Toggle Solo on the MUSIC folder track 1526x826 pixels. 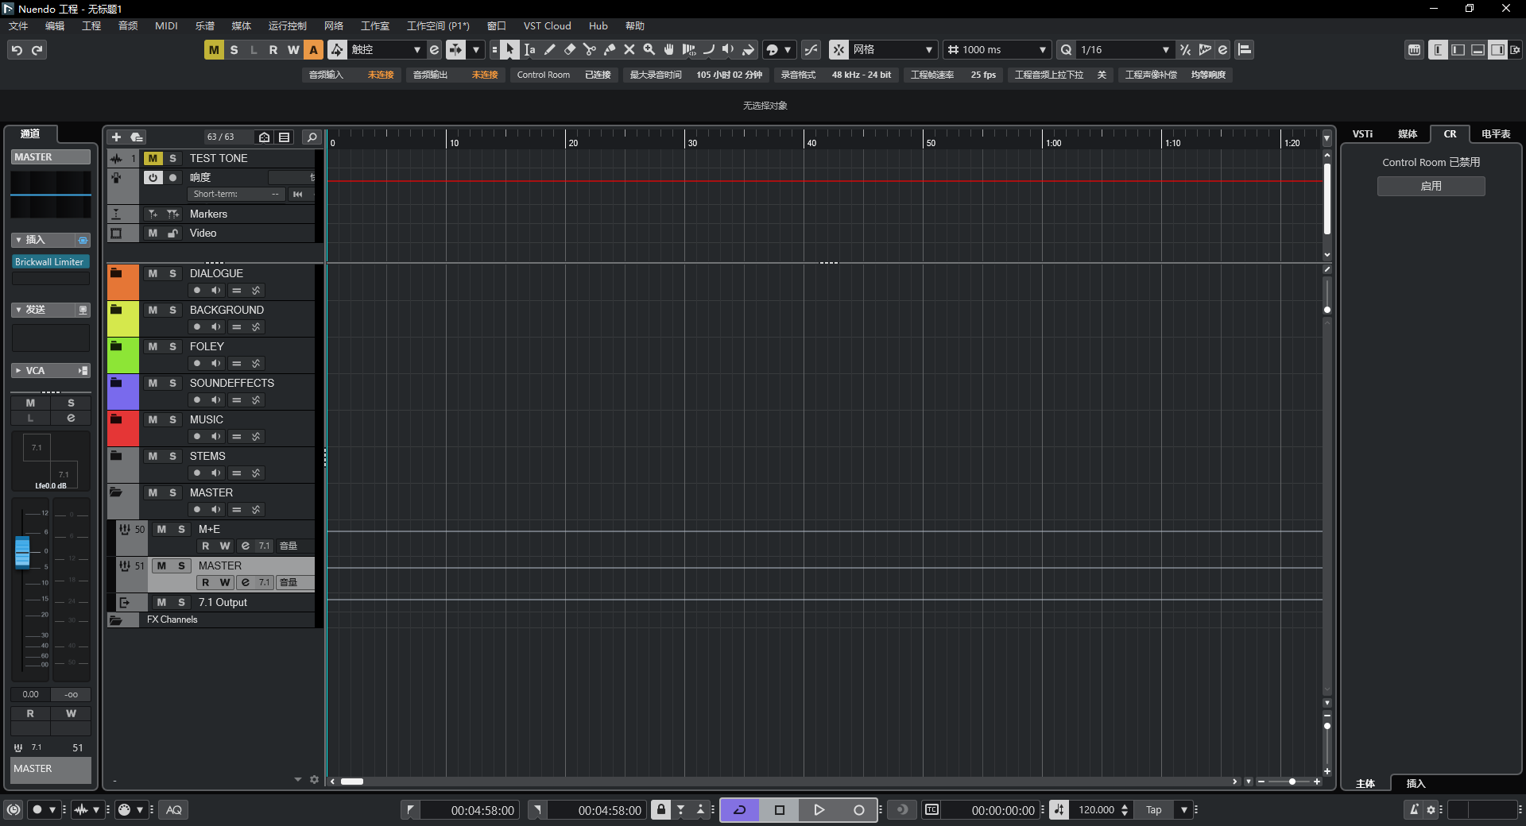click(x=172, y=419)
